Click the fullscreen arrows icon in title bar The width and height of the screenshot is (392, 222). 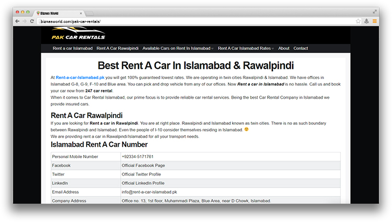click(375, 11)
